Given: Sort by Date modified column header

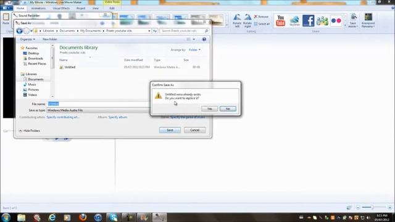Looking at the screenshot, I should pos(133,60).
